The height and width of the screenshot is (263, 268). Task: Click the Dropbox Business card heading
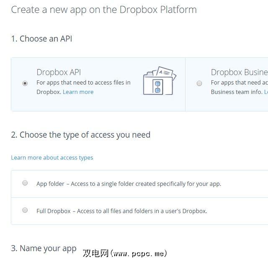click(240, 72)
